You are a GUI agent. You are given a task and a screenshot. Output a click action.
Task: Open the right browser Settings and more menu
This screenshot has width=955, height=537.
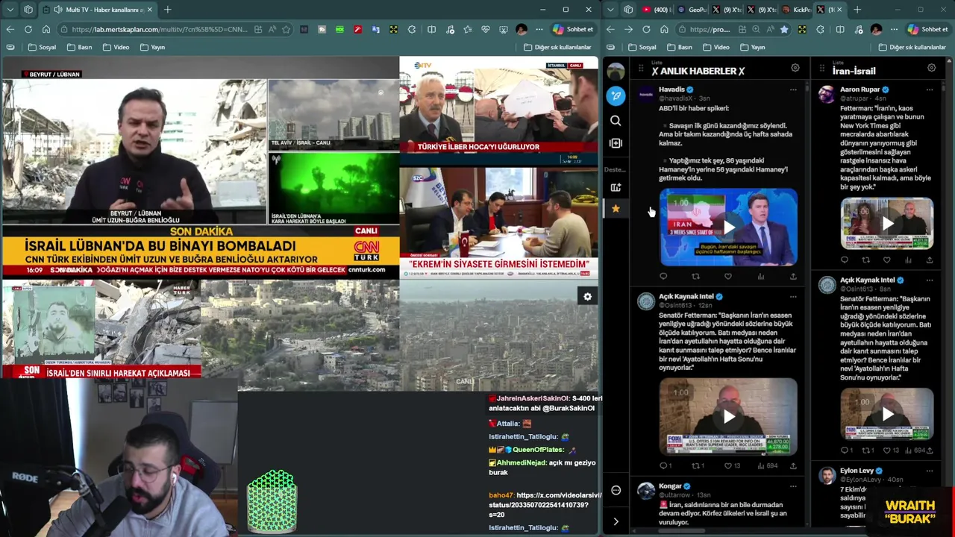894,29
